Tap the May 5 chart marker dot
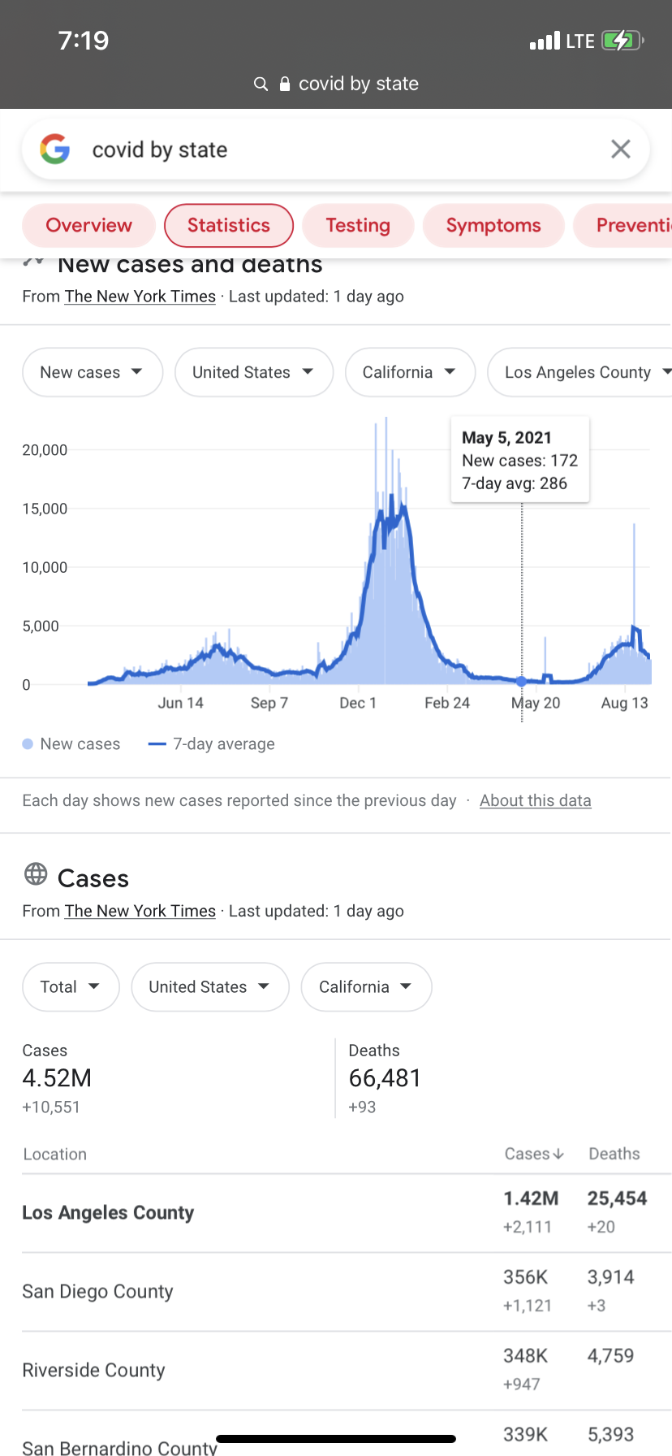The height and width of the screenshot is (1456, 672). 522,682
